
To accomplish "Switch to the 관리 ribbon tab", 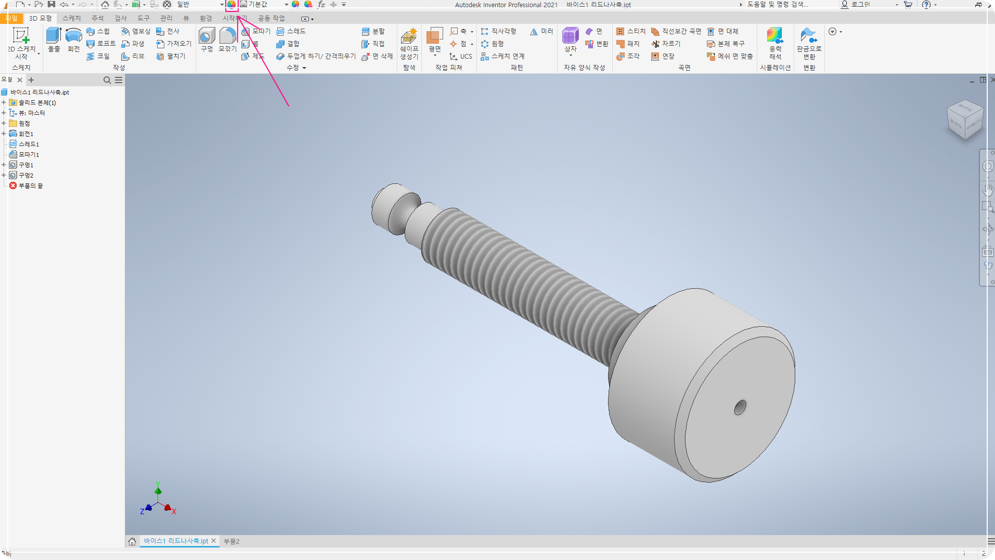I will [x=166, y=18].
